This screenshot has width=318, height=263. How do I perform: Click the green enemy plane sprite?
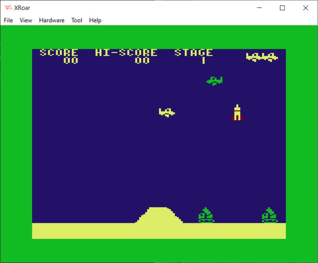pyautogui.click(x=215, y=81)
